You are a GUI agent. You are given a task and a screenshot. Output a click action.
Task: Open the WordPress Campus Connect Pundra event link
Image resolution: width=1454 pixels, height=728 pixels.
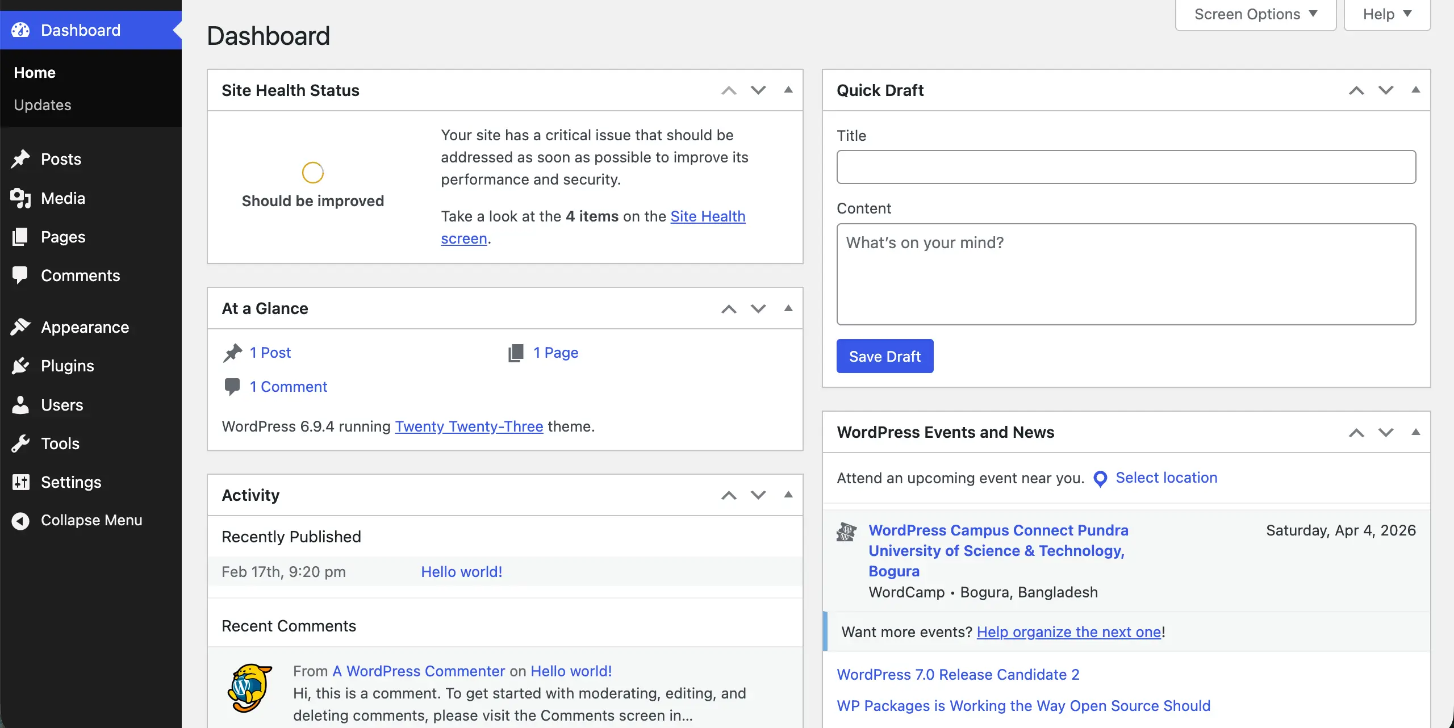click(x=998, y=551)
